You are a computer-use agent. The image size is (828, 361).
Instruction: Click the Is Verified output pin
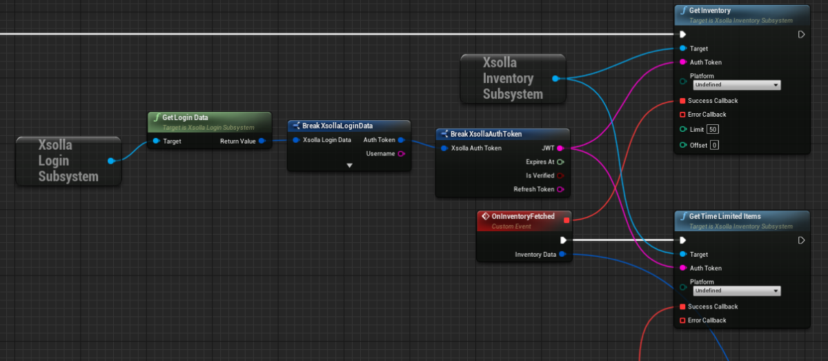pos(560,176)
